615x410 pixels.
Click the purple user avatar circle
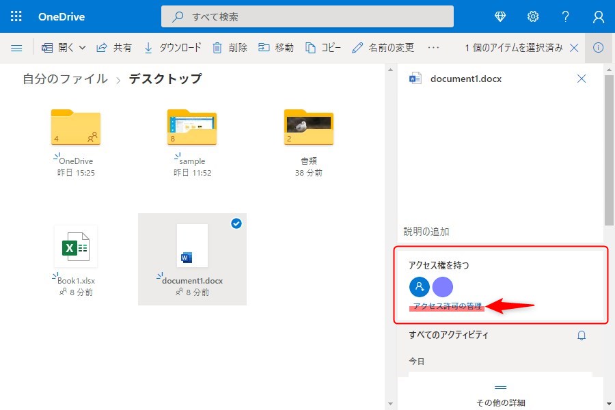pyautogui.click(x=443, y=286)
